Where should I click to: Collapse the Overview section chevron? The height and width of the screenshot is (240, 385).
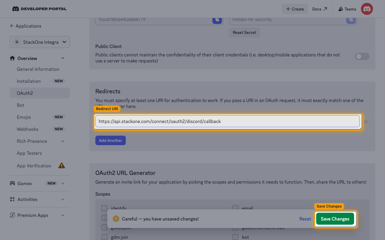pyautogui.click(x=63, y=58)
